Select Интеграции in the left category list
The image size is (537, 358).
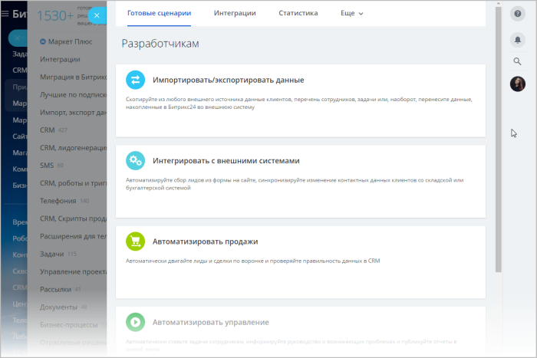click(60, 59)
